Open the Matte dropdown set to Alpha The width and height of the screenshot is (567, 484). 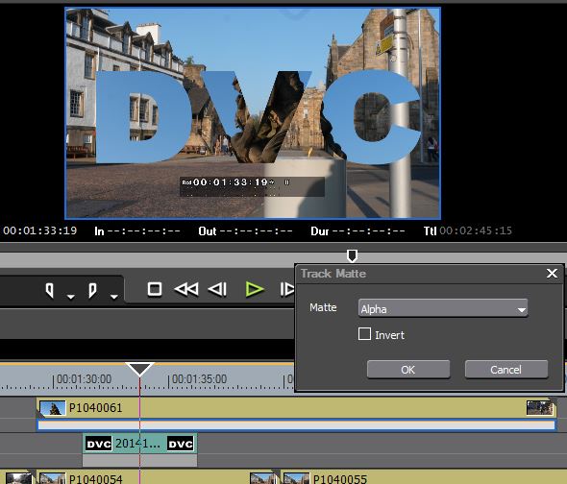tap(443, 308)
